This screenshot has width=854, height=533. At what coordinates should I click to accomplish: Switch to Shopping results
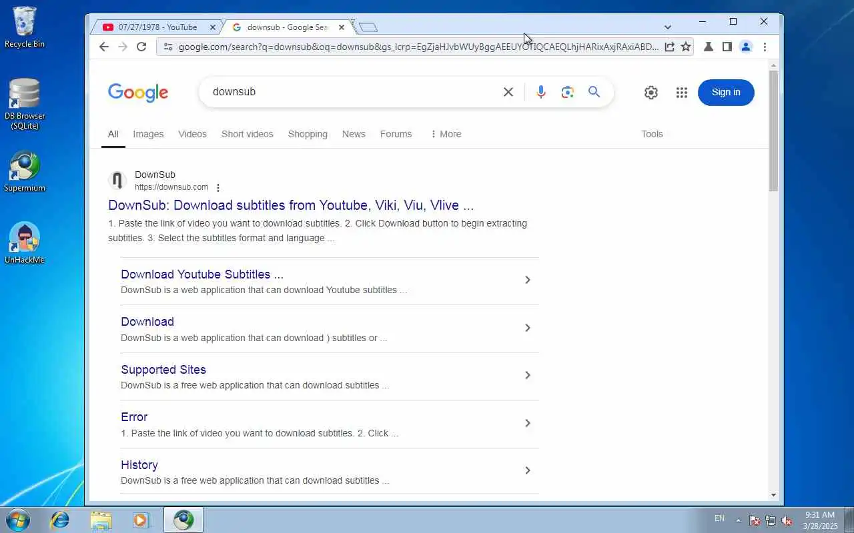(308, 134)
